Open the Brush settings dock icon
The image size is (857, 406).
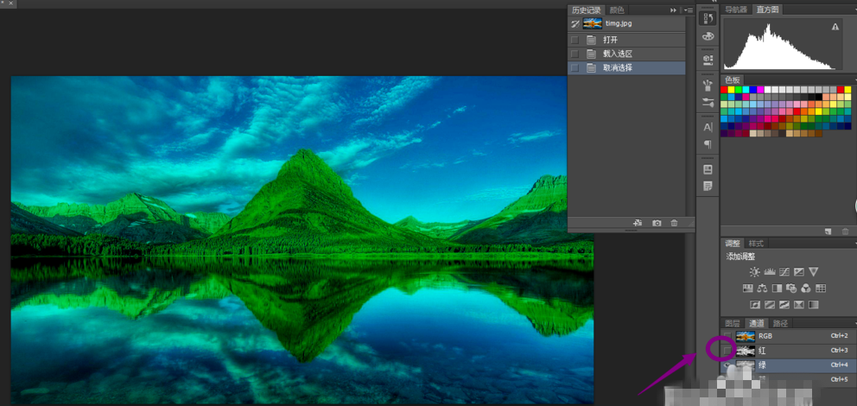(x=708, y=102)
